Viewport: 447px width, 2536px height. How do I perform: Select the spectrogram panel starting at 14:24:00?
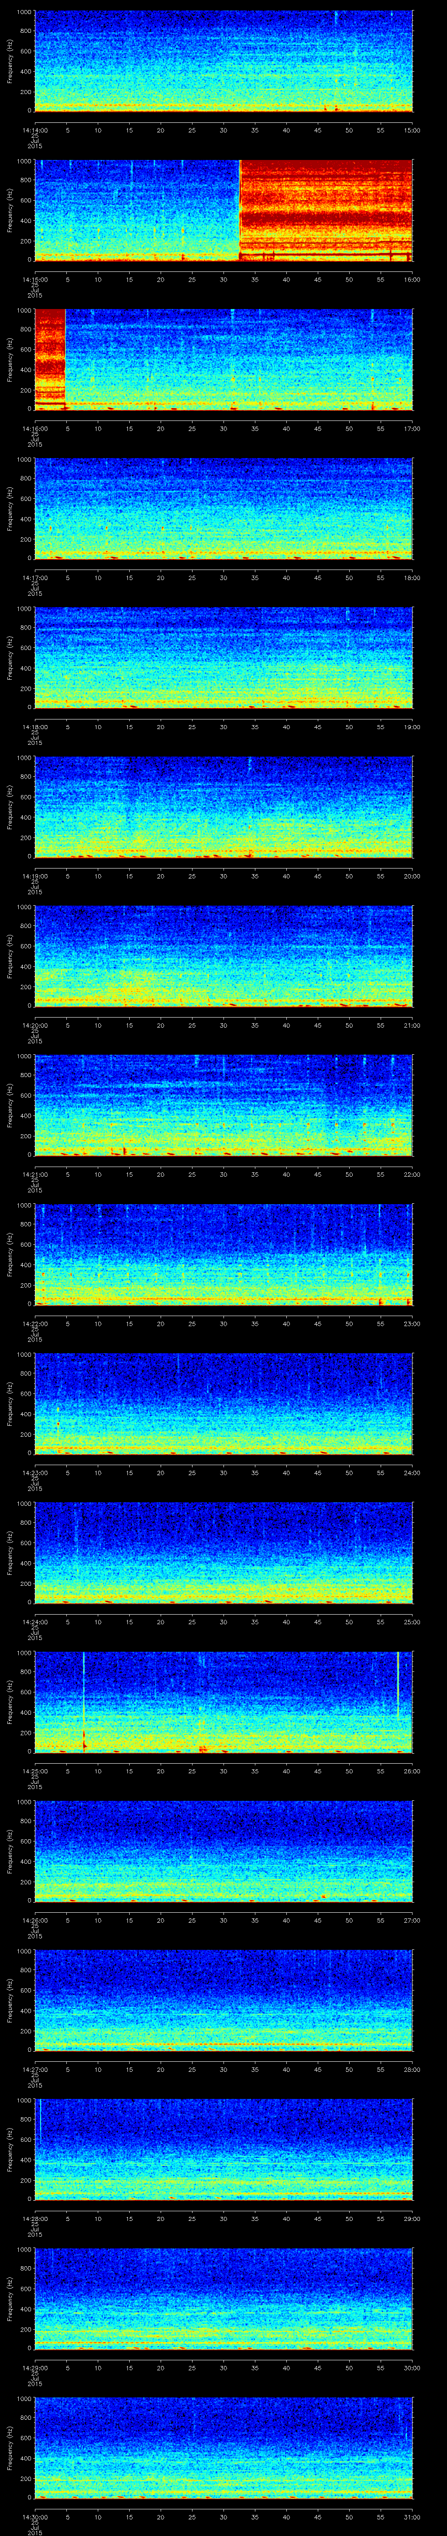[x=223, y=1553]
